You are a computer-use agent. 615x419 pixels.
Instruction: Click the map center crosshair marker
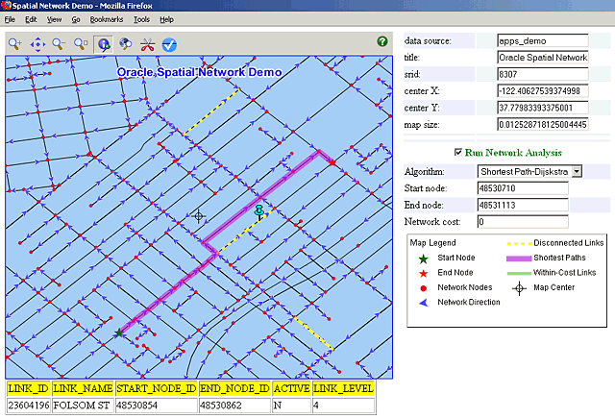tap(199, 216)
